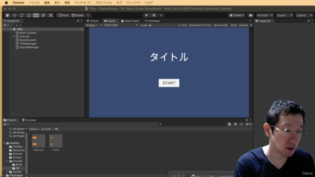Open the Asset Store tab
This screenshot has width=315, height=177.
[130, 21]
